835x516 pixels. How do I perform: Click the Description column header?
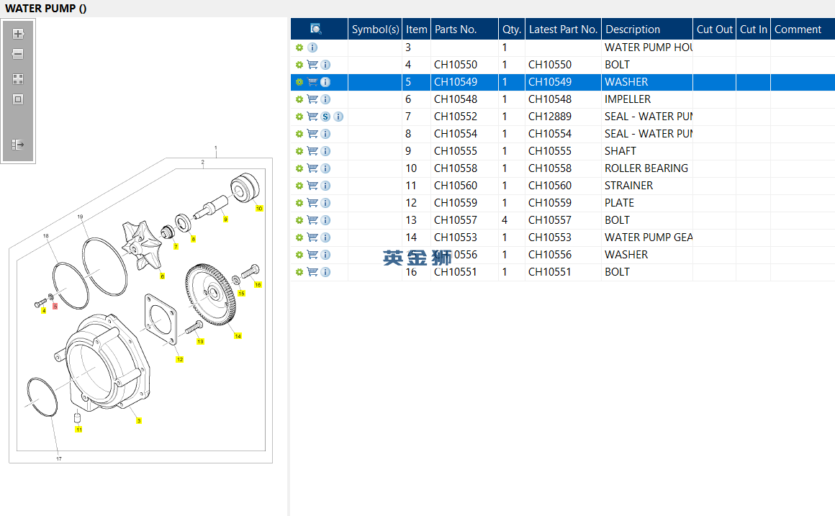click(633, 30)
